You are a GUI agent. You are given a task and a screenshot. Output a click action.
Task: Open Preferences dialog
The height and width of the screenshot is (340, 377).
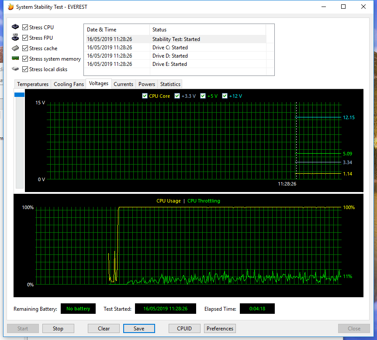coord(220,329)
